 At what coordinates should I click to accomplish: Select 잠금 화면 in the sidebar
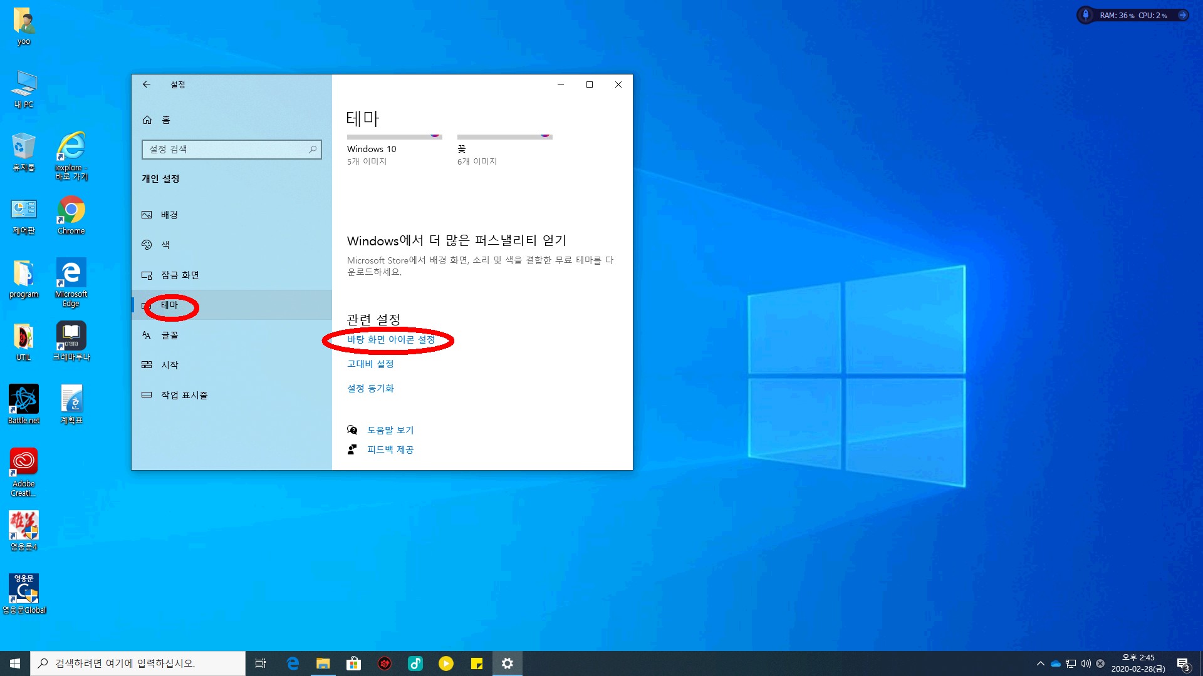coord(179,275)
